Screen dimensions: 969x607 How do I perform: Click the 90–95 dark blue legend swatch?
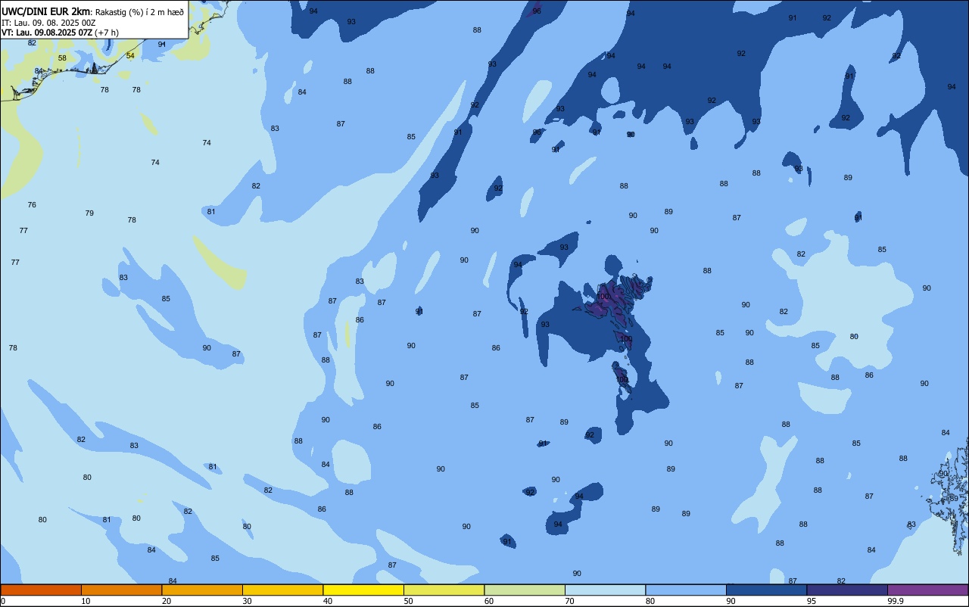coord(766,590)
